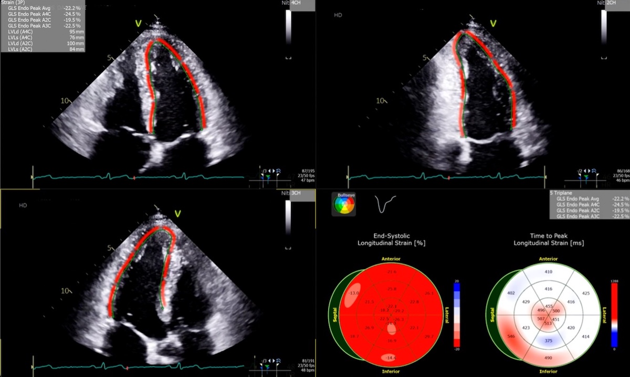The width and height of the screenshot is (630, 377).
Task: Click Time to Peak Longitudinal Strain title
Action: [549, 239]
